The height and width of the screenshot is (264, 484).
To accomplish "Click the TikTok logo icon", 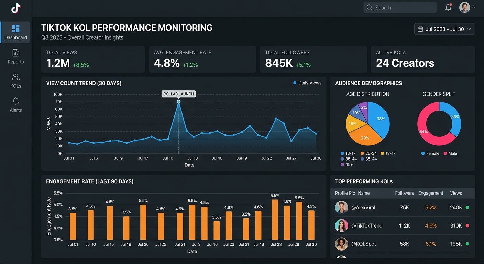I will click(x=16, y=8).
